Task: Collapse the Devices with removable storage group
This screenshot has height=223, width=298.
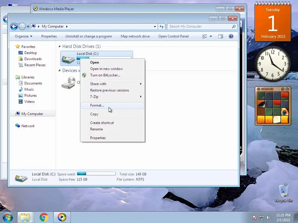Action: click(x=59, y=70)
